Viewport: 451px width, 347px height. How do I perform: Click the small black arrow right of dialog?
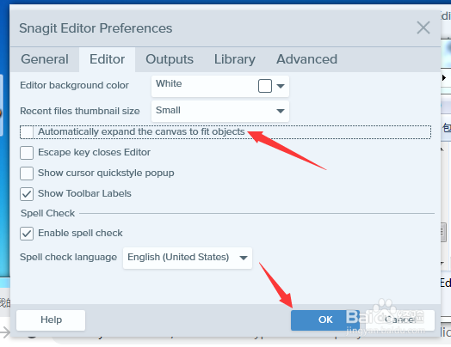(x=444, y=77)
